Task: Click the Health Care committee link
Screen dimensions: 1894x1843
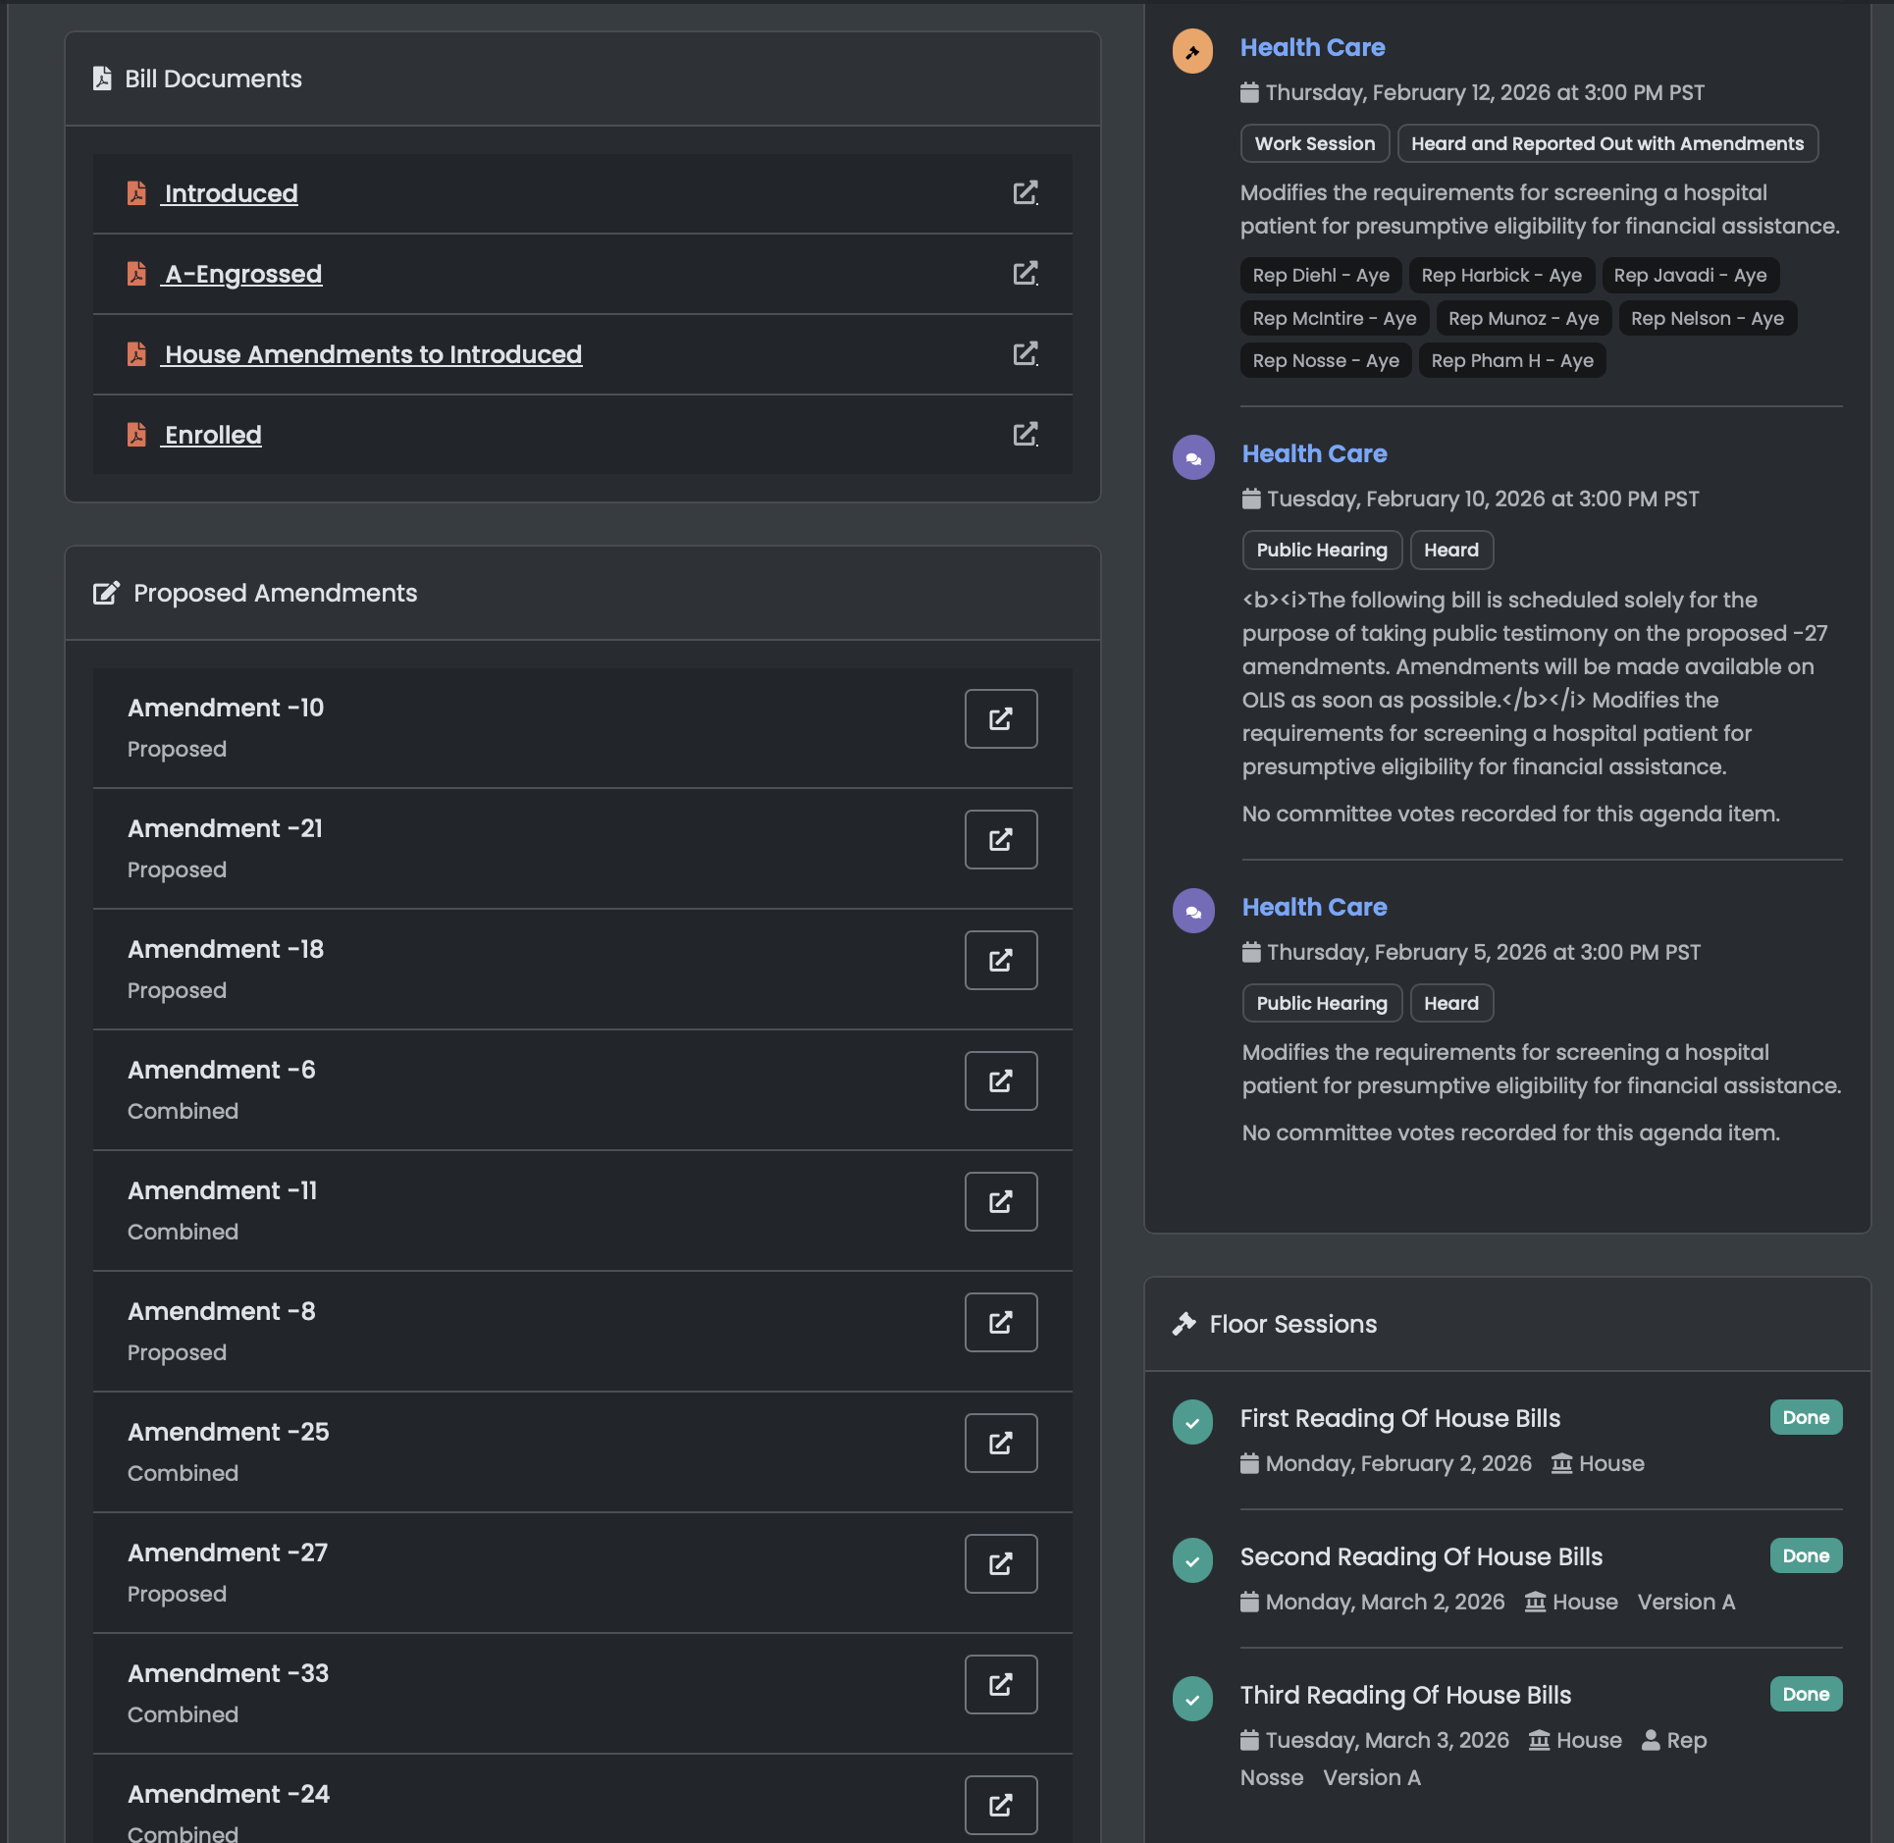Action: pyautogui.click(x=1312, y=47)
